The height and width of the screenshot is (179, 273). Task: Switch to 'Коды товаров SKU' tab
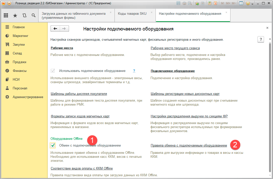[x=132, y=14]
